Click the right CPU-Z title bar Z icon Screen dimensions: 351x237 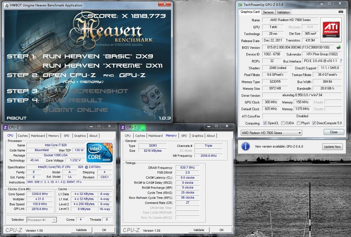[x=122, y=127]
